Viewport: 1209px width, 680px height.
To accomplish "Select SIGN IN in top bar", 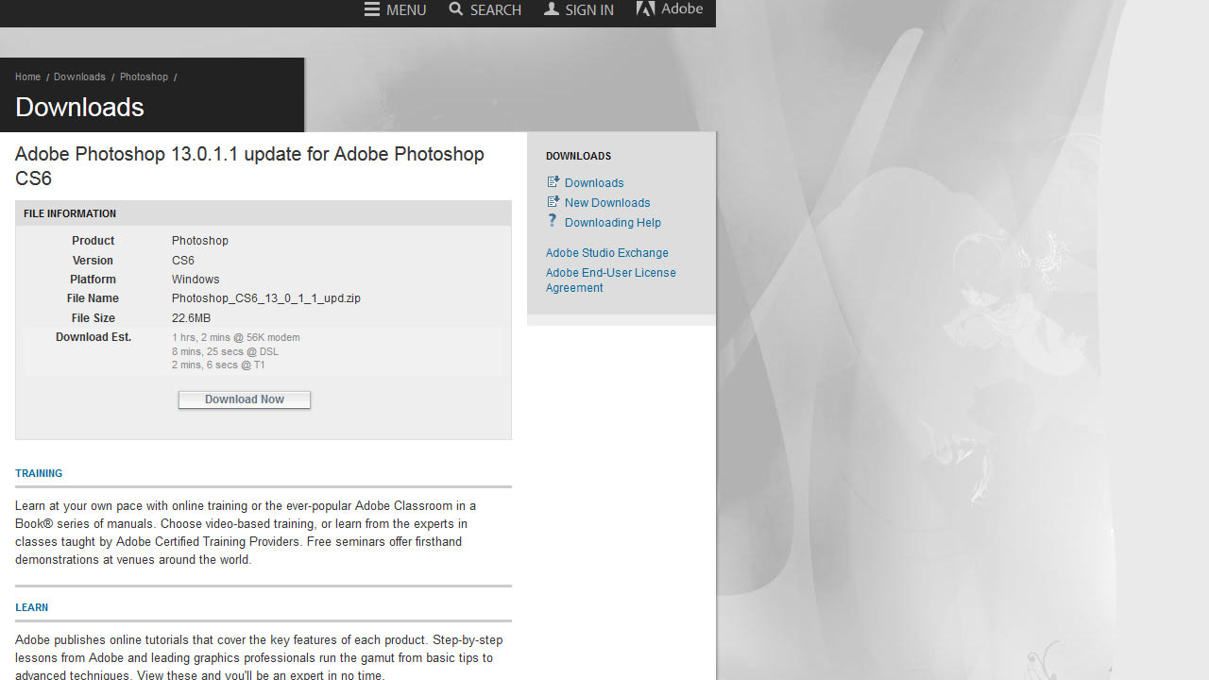I will click(x=589, y=9).
